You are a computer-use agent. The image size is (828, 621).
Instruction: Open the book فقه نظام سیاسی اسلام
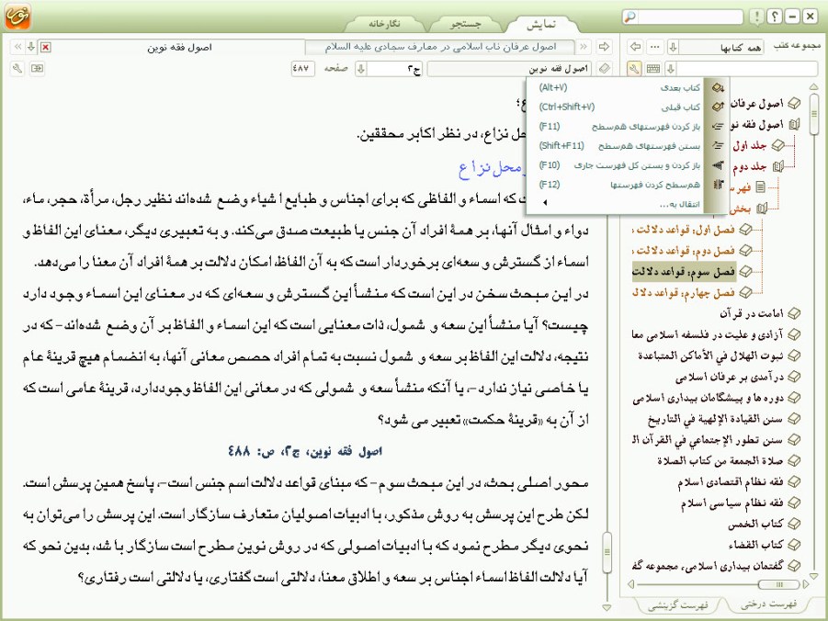click(x=732, y=503)
